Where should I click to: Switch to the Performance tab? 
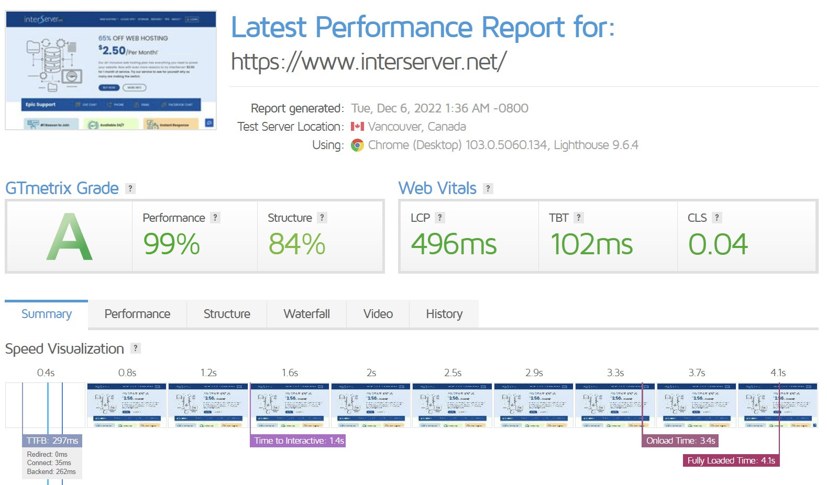click(x=137, y=314)
